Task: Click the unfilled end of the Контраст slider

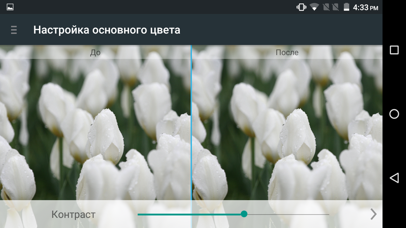Action: point(329,214)
